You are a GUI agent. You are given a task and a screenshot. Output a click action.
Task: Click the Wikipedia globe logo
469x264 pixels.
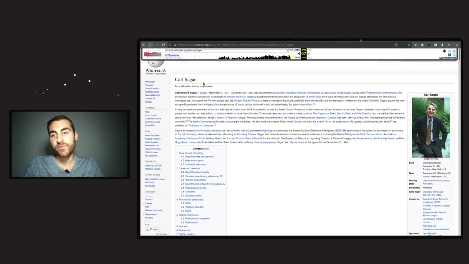click(155, 64)
